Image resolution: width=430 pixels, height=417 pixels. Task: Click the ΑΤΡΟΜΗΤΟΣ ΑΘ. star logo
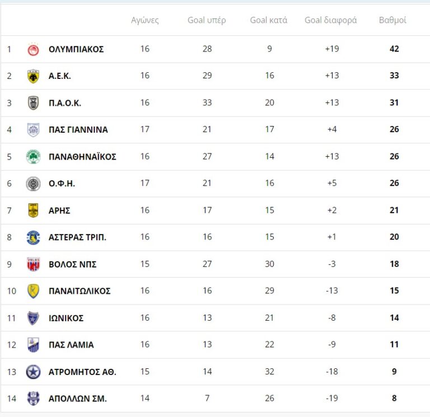pyautogui.click(x=34, y=372)
